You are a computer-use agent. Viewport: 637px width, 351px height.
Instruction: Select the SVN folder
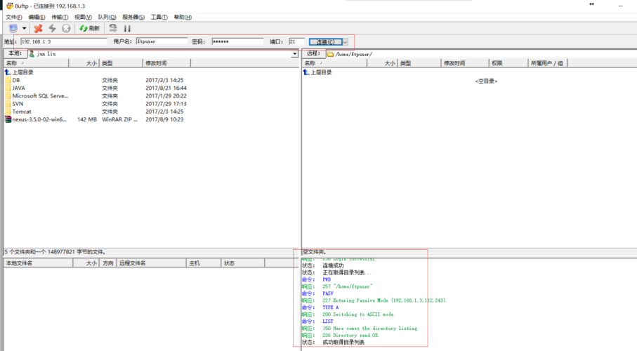(x=18, y=104)
